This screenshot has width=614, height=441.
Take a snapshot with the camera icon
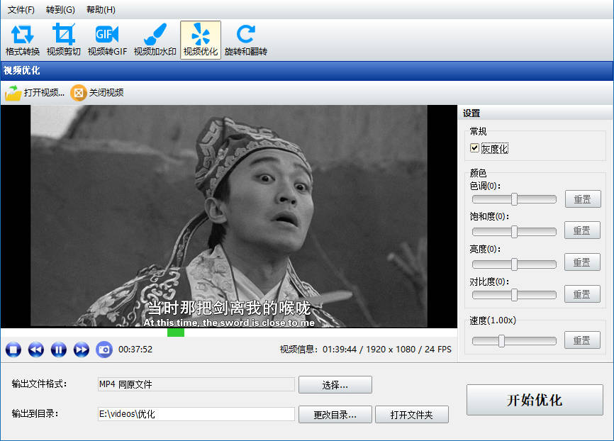tap(104, 350)
